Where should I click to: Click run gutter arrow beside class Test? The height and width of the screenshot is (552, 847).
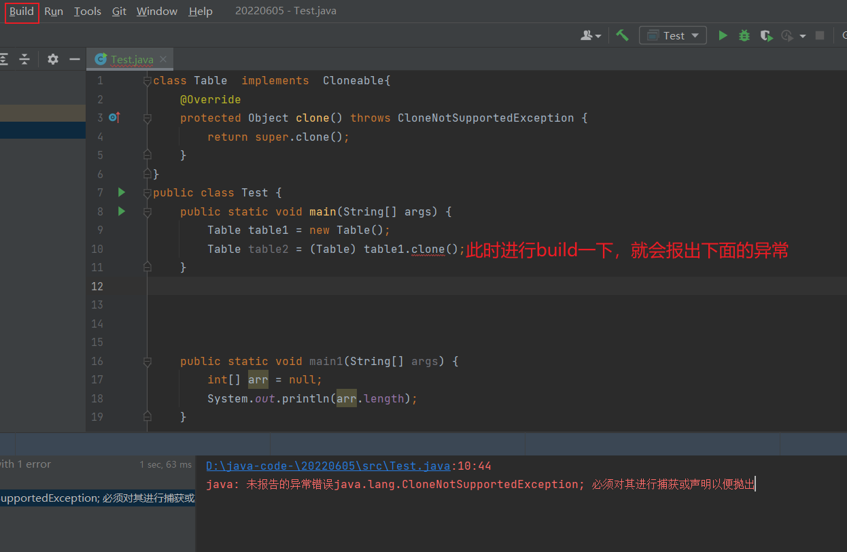(122, 192)
